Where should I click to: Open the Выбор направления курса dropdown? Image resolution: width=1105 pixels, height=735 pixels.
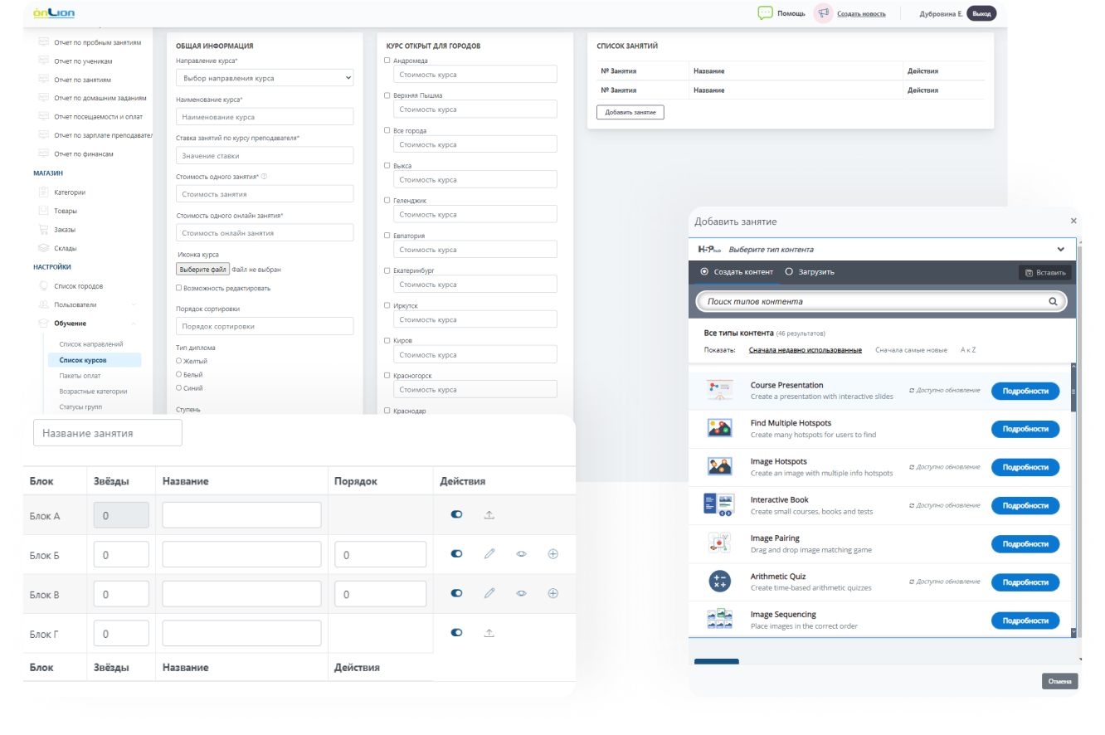[x=265, y=78]
